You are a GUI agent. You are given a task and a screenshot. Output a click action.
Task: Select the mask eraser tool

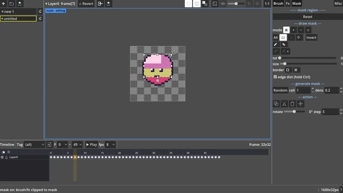coord(284,44)
